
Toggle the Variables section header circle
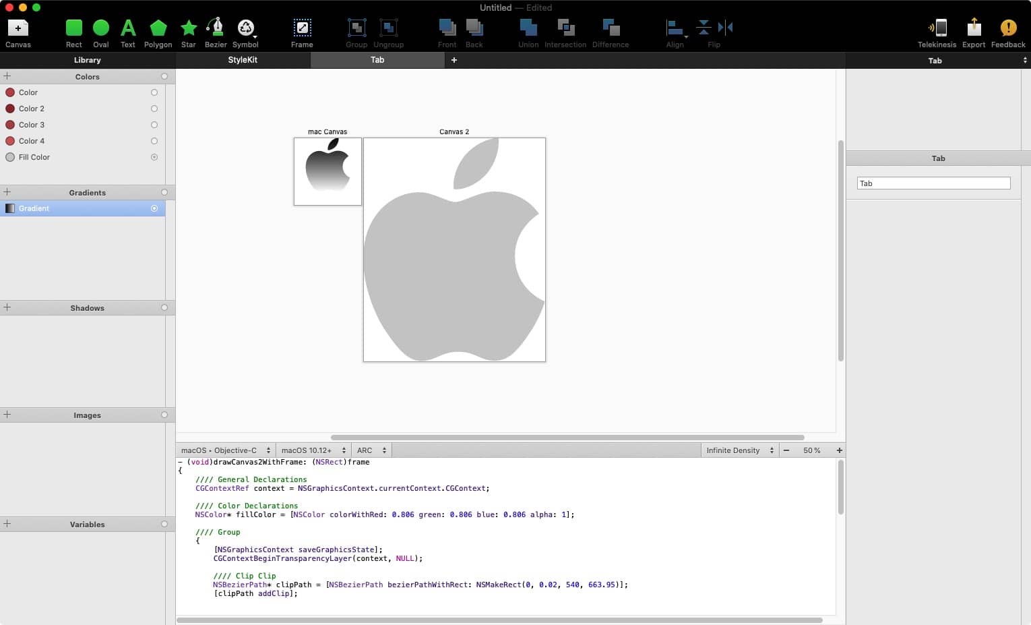164,524
